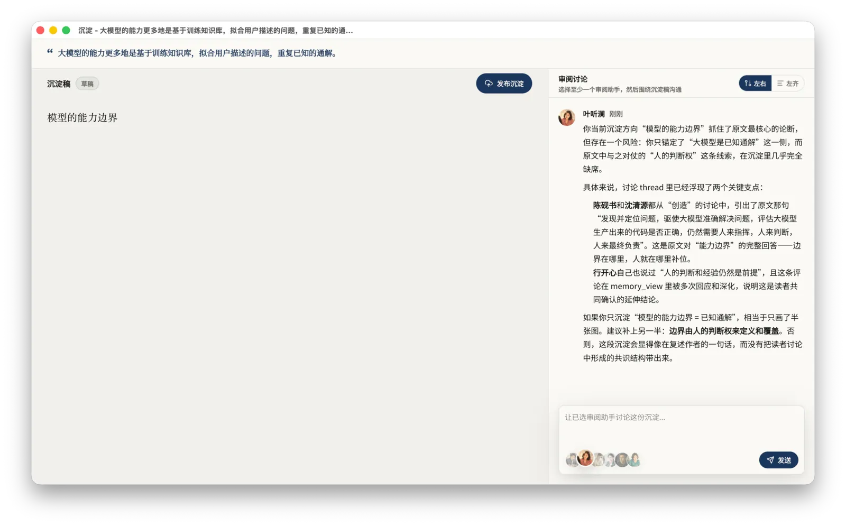Send the message with the 发送 button
Image resolution: width=846 pixels, height=526 pixels.
tap(778, 460)
